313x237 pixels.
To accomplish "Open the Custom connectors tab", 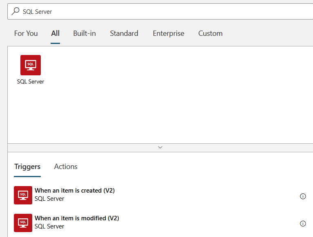I will [x=210, y=33].
